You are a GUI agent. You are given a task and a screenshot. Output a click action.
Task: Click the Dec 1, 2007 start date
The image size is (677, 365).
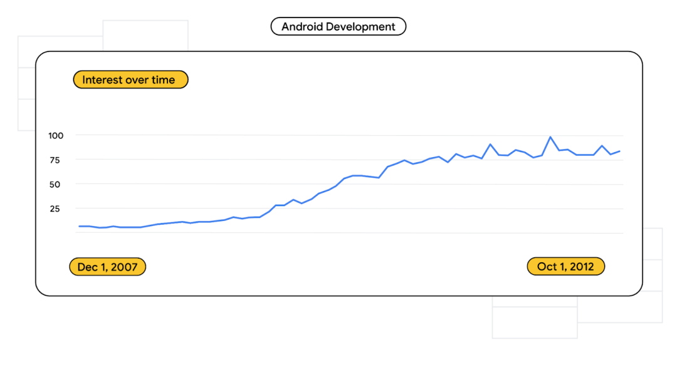[108, 267]
